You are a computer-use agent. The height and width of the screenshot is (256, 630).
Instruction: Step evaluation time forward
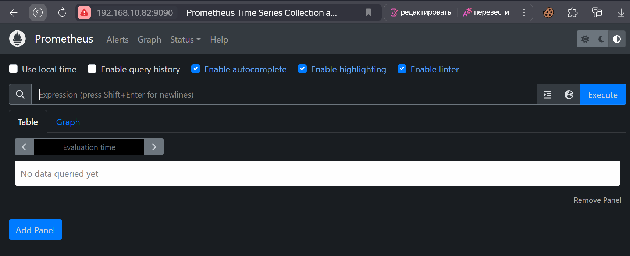(154, 147)
